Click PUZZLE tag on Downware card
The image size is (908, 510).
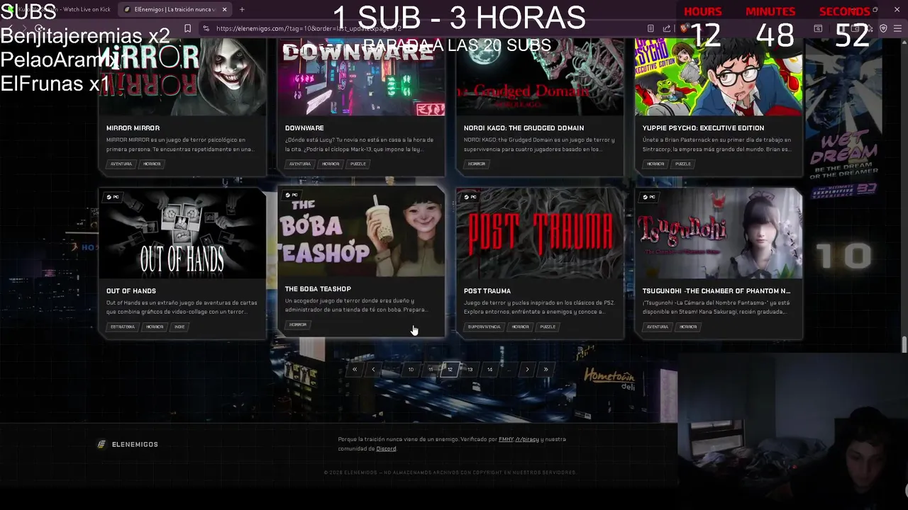click(358, 164)
